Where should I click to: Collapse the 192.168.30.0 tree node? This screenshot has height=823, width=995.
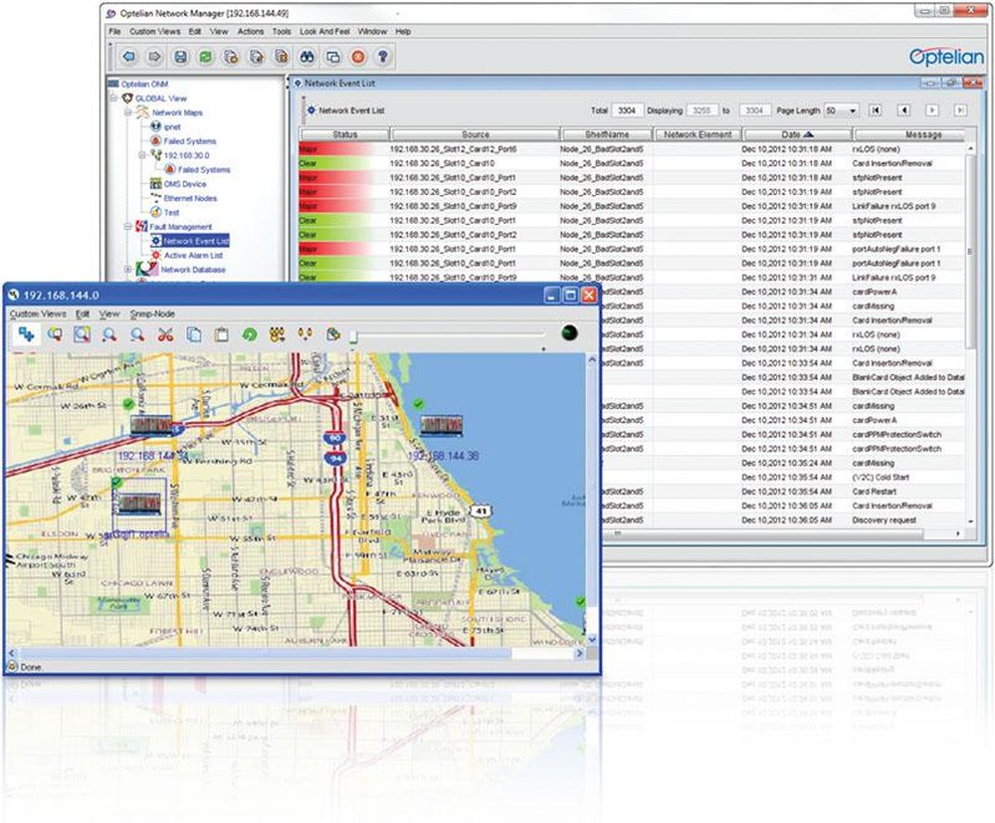[142, 155]
